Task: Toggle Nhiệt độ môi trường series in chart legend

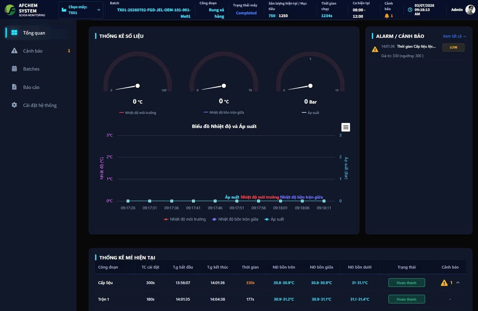Action: coord(185,219)
